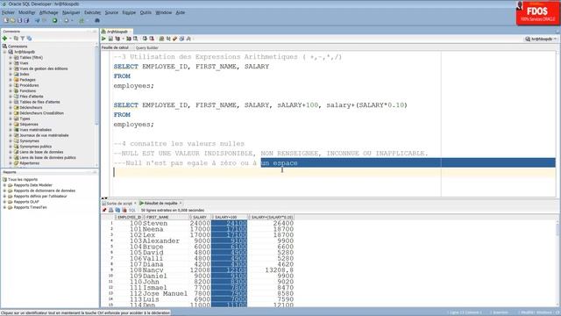Click the cell with name Jose Manuel

[x=165, y=293]
